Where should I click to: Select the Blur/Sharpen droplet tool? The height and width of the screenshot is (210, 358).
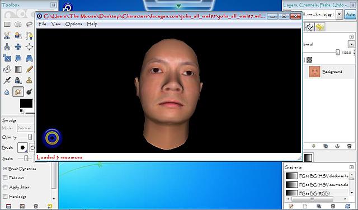coord(7,92)
